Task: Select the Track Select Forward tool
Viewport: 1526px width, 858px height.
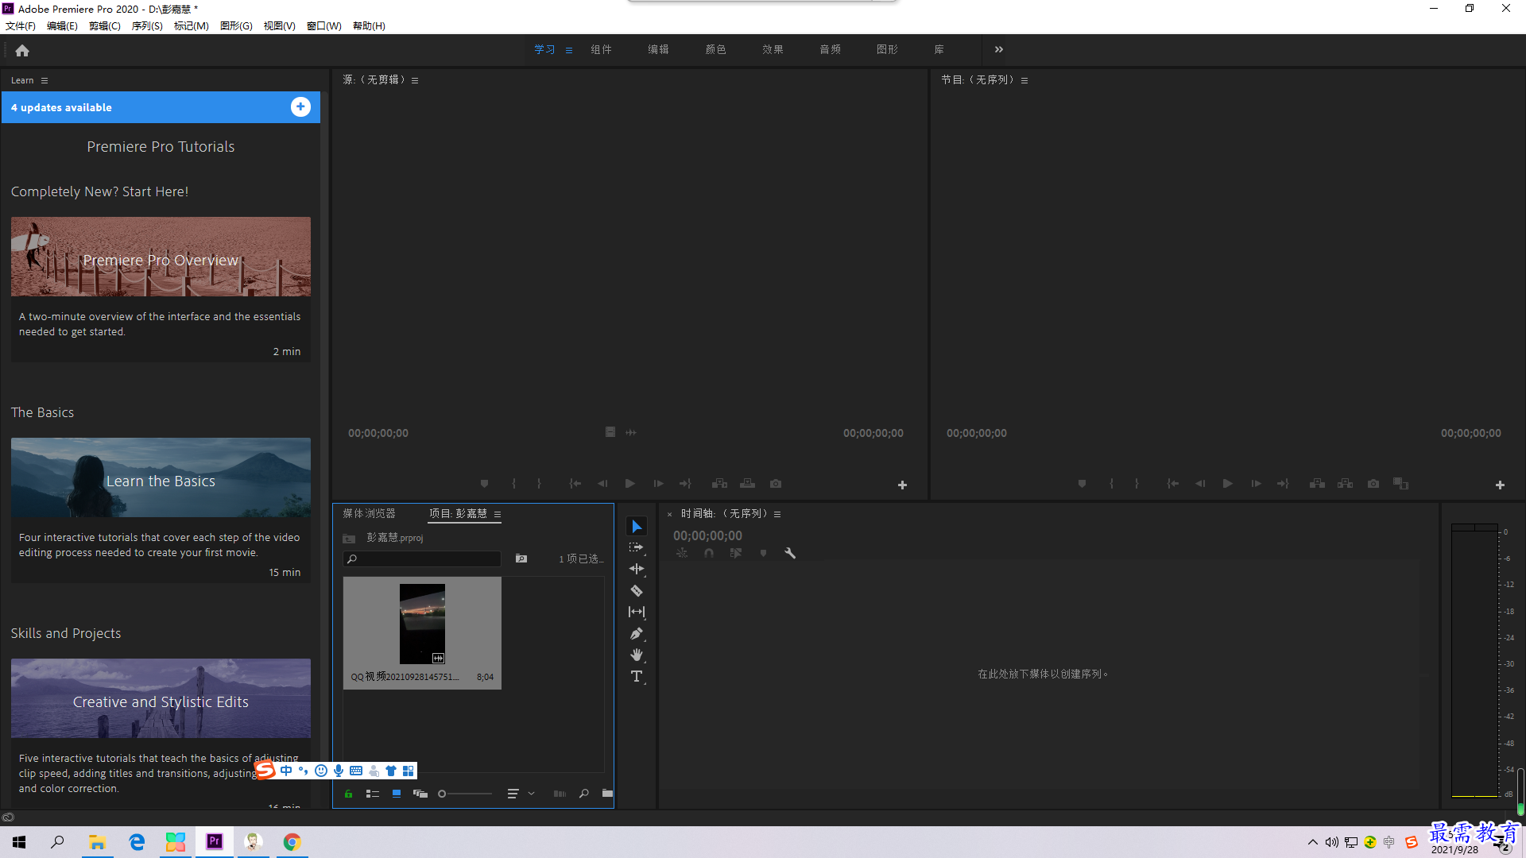Action: point(637,547)
